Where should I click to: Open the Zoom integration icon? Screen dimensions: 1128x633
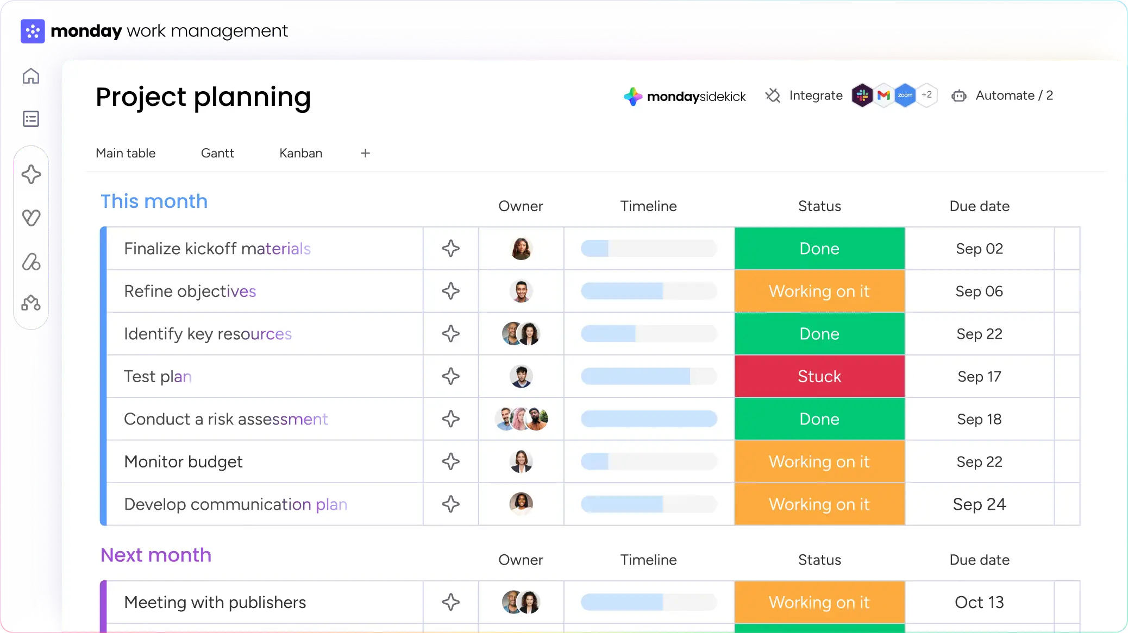pos(905,96)
